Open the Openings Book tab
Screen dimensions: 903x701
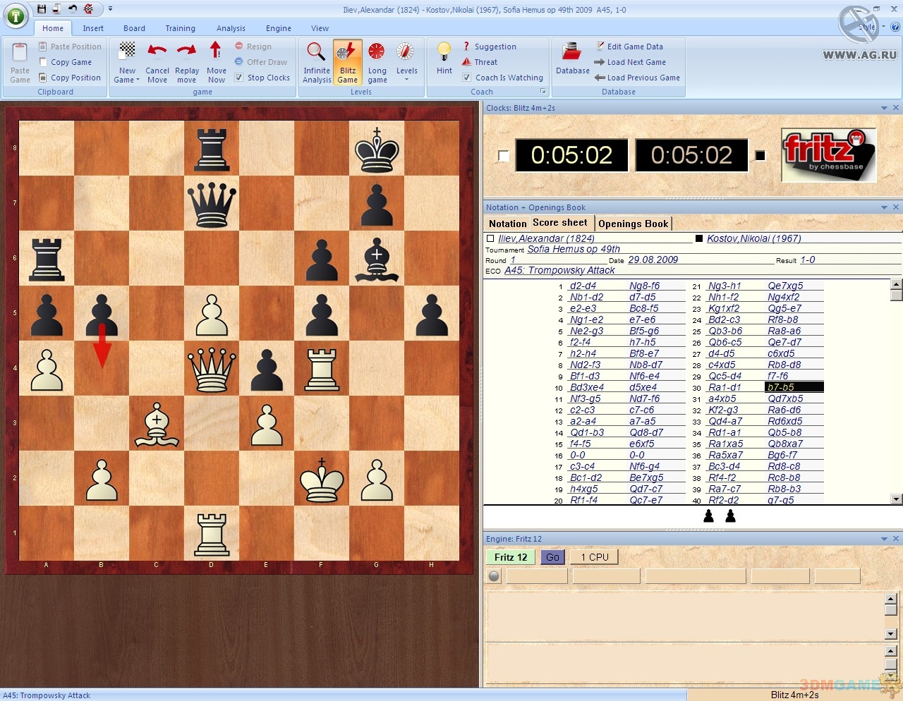pos(633,224)
